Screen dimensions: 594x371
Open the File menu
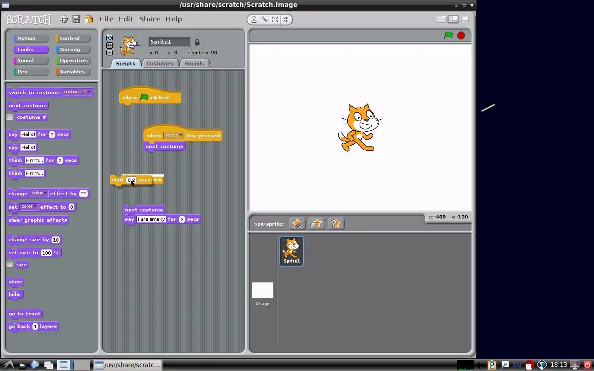106,19
